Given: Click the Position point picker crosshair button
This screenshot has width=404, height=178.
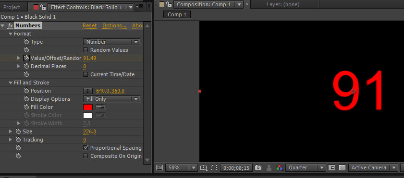Looking at the screenshot, I should tap(88, 91).
